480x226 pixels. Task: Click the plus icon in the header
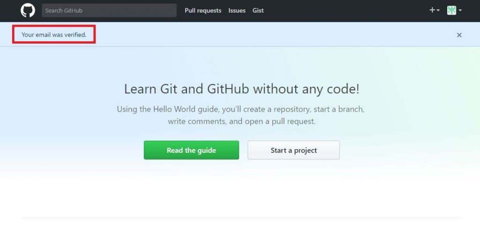click(x=432, y=10)
